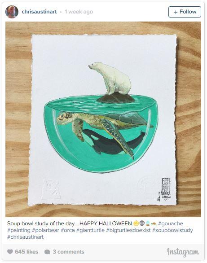Open the #orca hashtag
The image size is (207, 263).
pos(68,230)
